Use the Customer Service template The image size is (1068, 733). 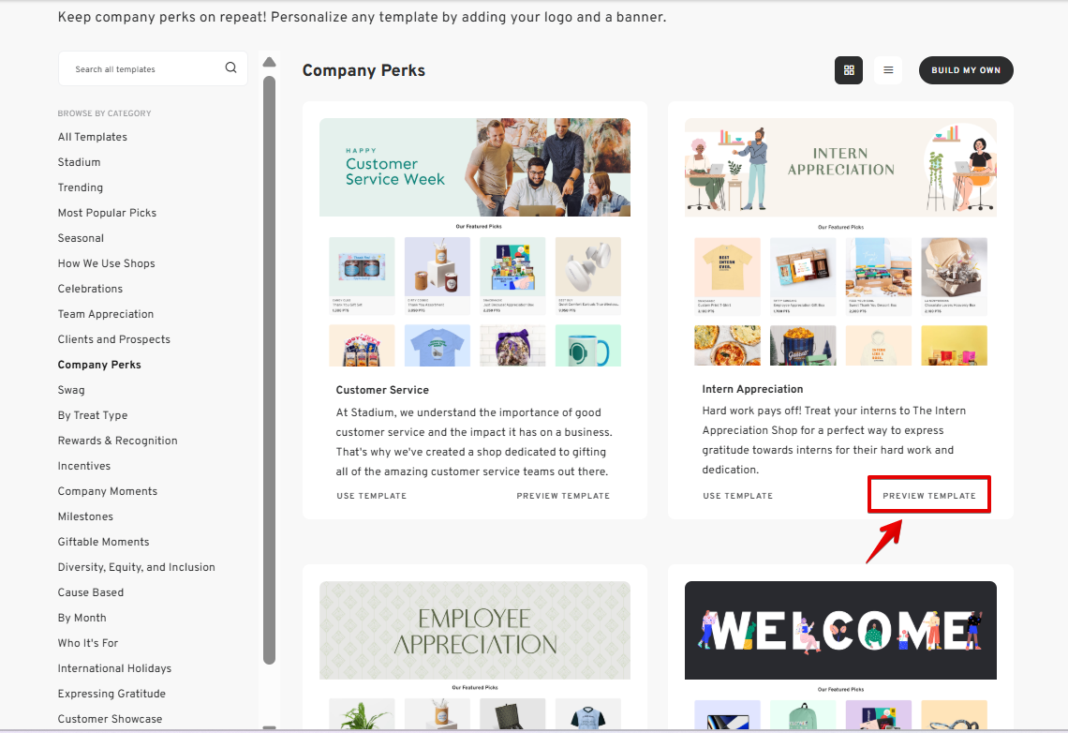371,496
